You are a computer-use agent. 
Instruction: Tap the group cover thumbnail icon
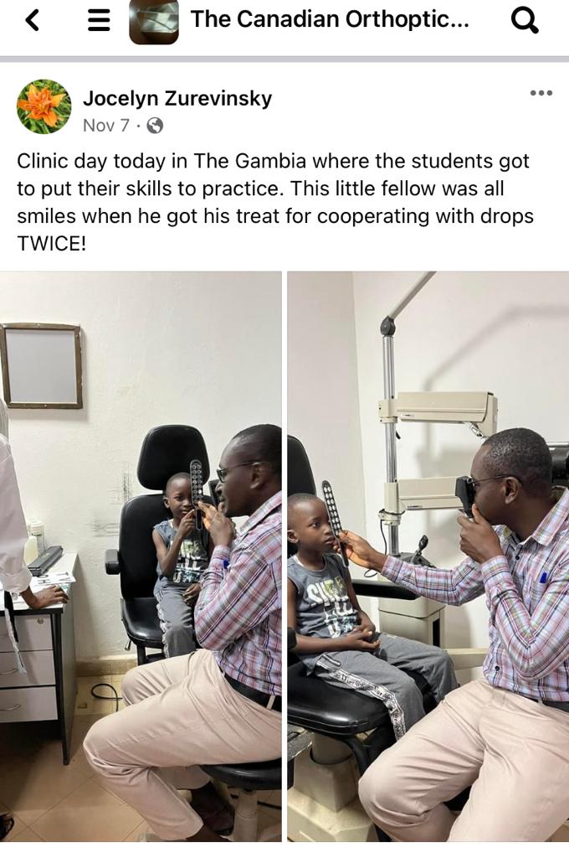(x=154, y=21)
